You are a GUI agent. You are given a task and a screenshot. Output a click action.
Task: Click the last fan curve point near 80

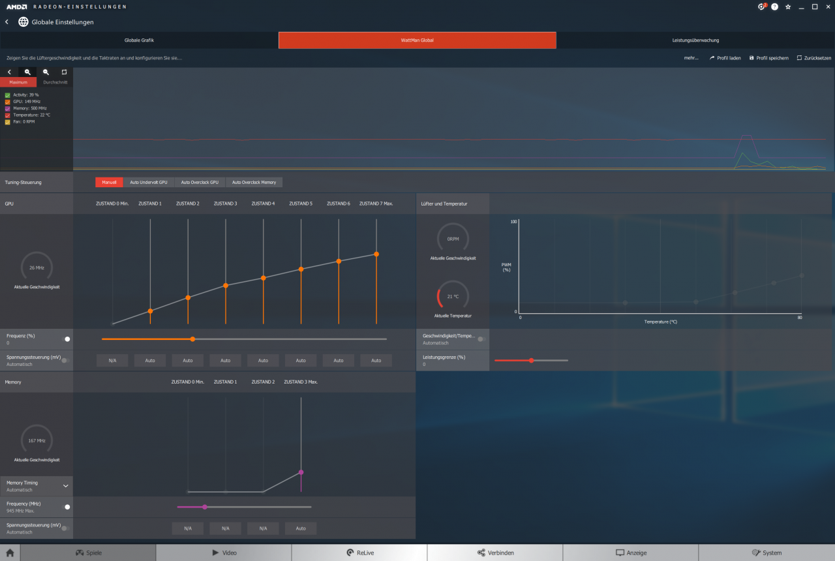click(802, 275)
